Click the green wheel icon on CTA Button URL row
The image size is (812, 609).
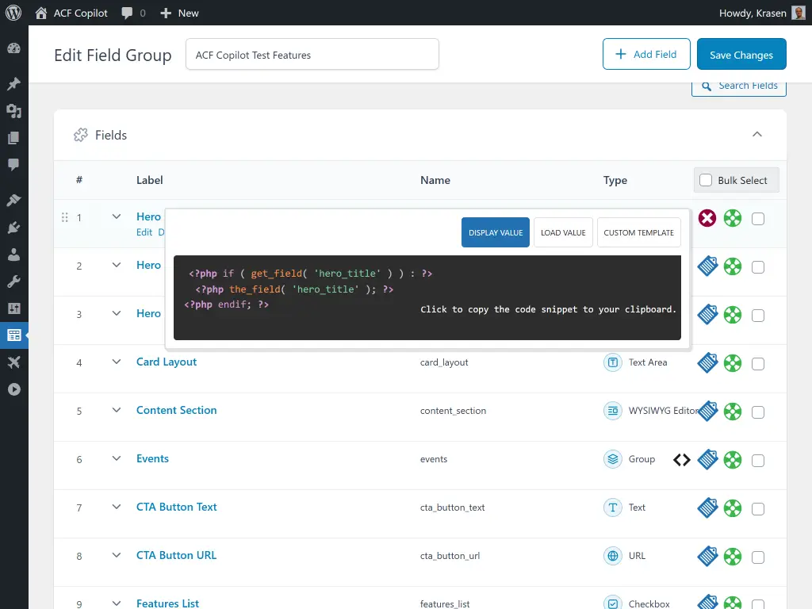tap(733, 556)
